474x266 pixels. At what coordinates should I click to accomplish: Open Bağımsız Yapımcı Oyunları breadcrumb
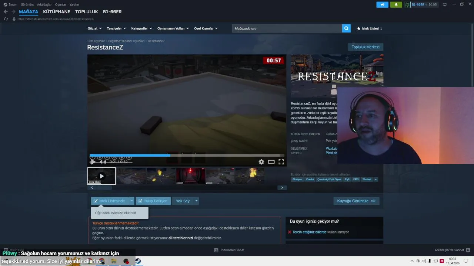126,41
